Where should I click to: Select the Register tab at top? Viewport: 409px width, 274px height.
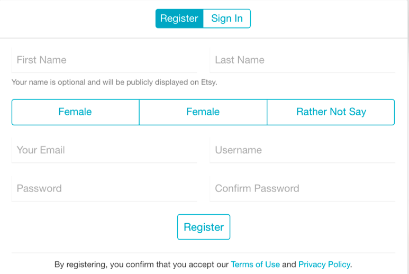179,19
